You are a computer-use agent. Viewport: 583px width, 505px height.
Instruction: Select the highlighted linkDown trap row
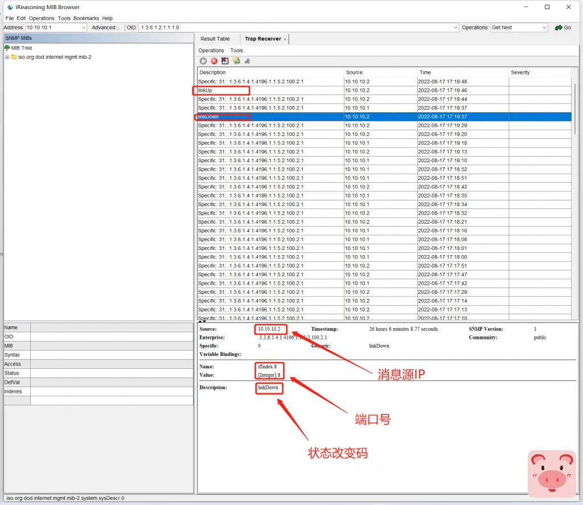point(384,117)
